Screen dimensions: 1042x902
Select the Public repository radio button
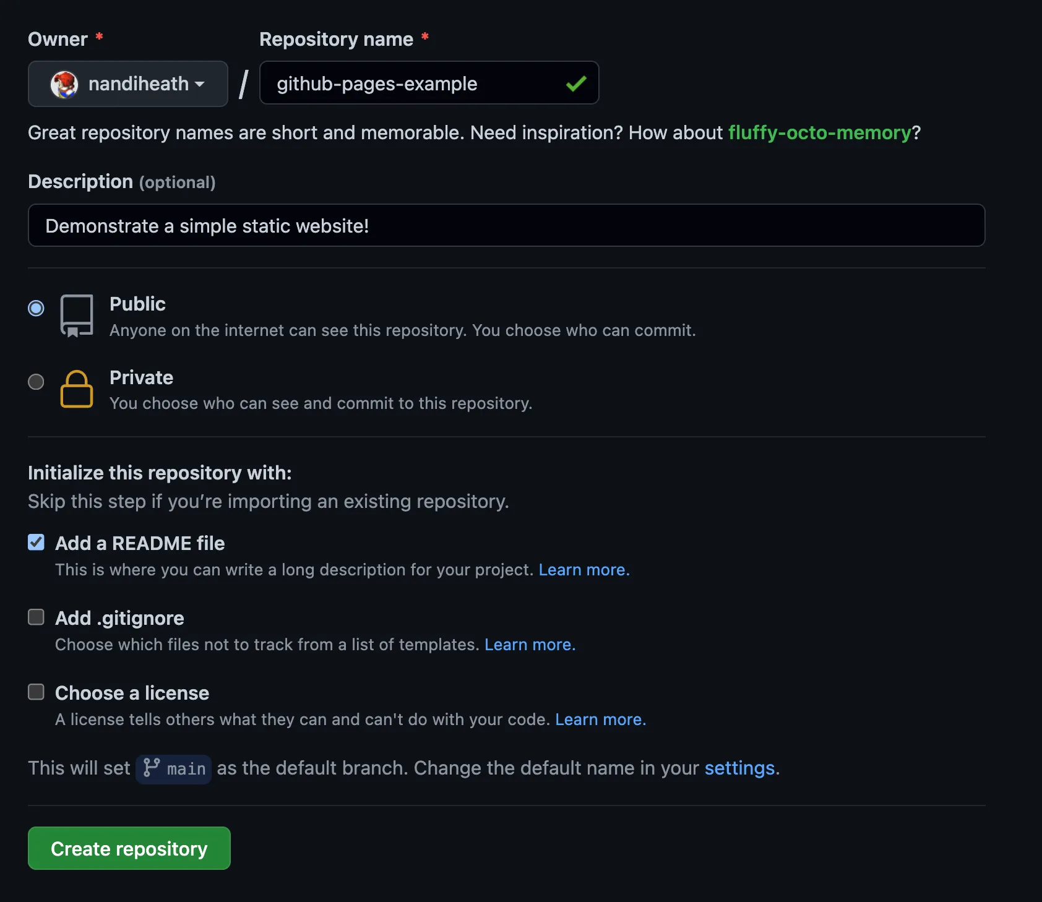coord(36,307)
